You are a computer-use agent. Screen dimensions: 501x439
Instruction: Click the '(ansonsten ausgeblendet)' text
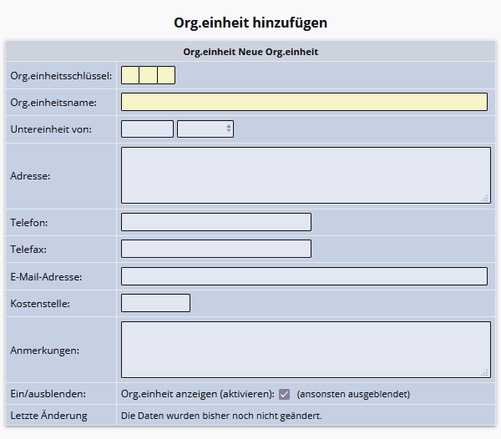tap(353, 394)
